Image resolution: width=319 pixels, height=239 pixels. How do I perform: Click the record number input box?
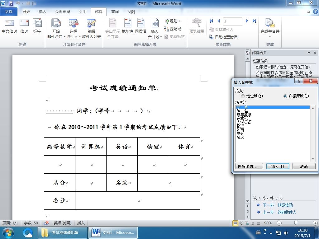tap(232, 21)
